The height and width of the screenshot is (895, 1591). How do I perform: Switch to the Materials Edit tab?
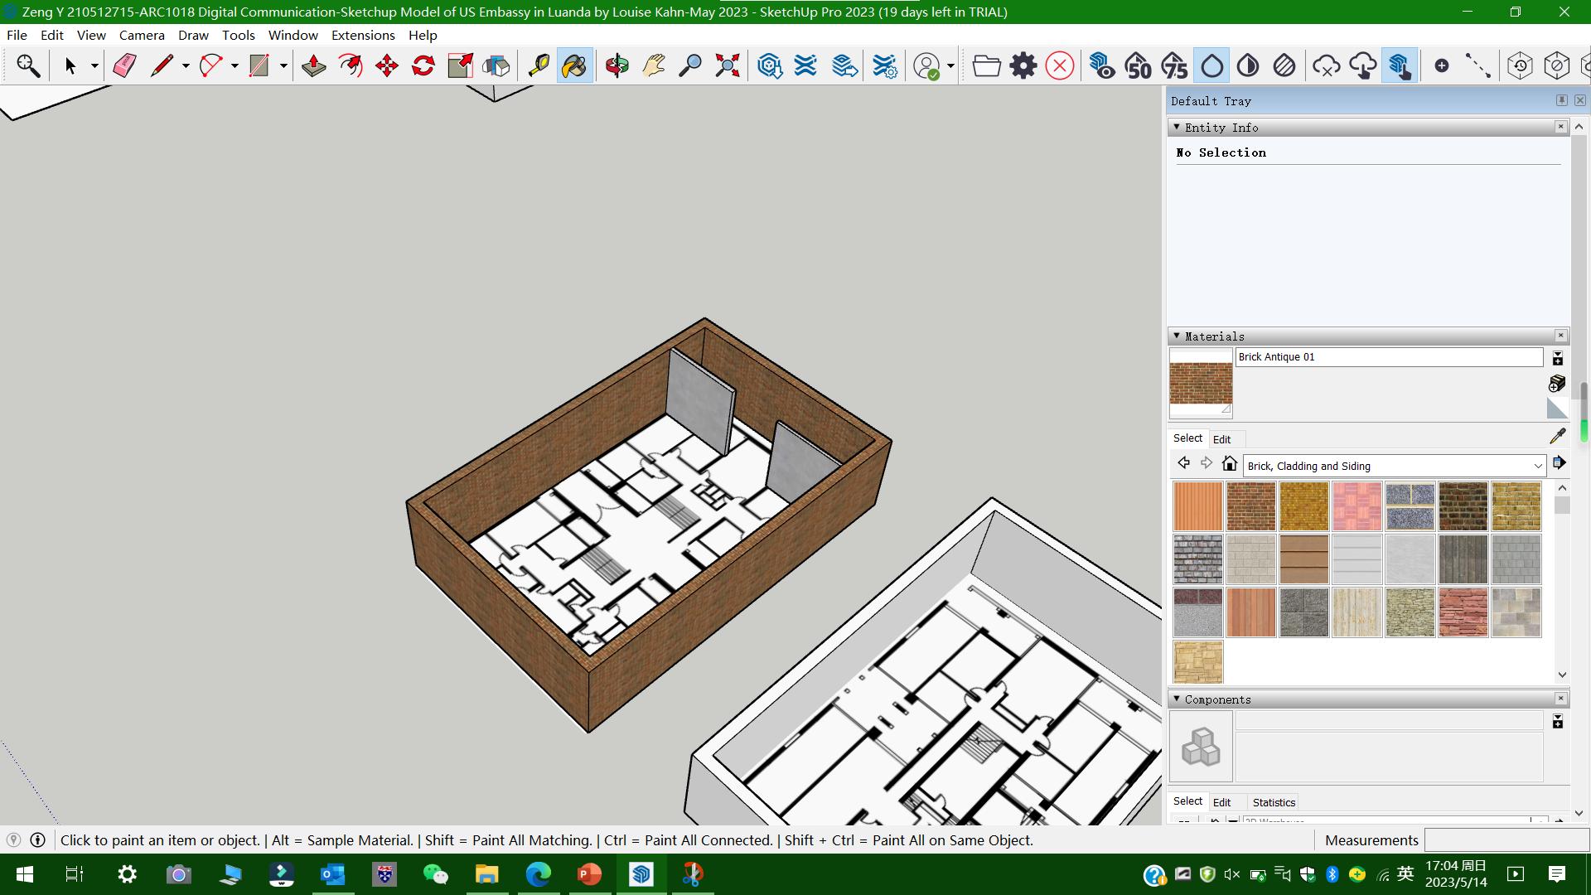(x=1221, y=439)
